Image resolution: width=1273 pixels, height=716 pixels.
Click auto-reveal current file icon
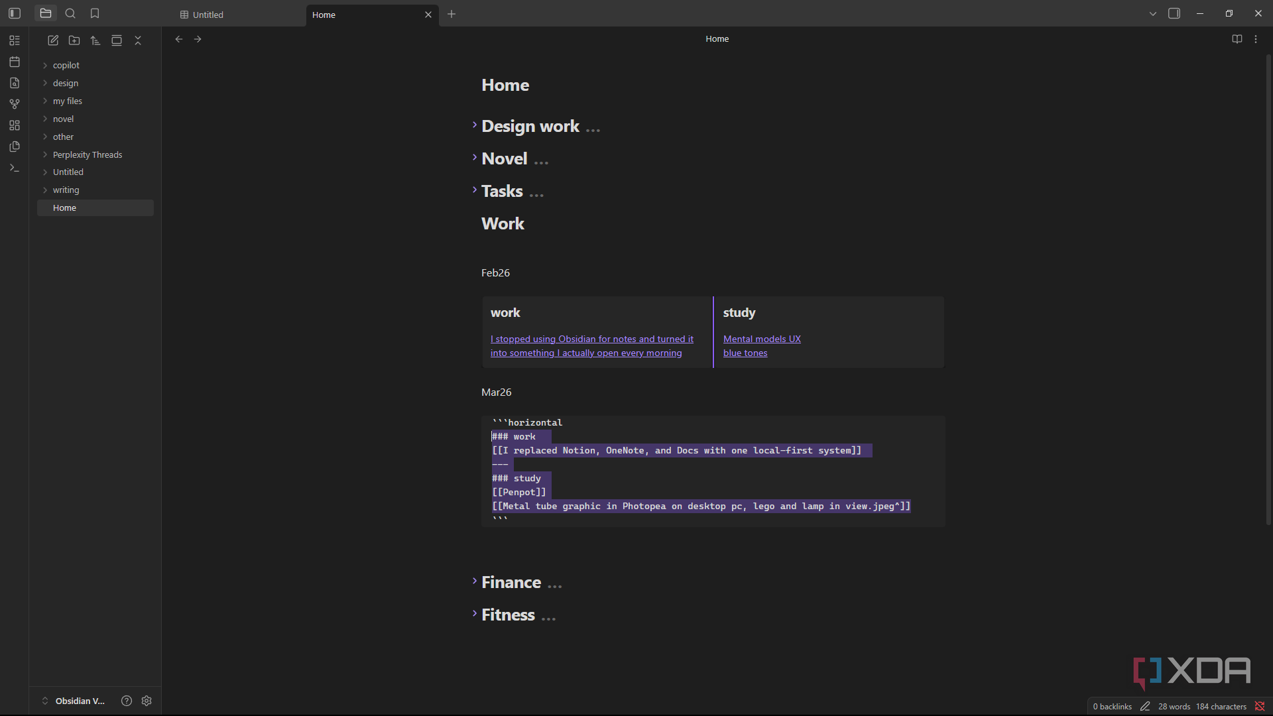pyautogui.click(x=117, y=40)
